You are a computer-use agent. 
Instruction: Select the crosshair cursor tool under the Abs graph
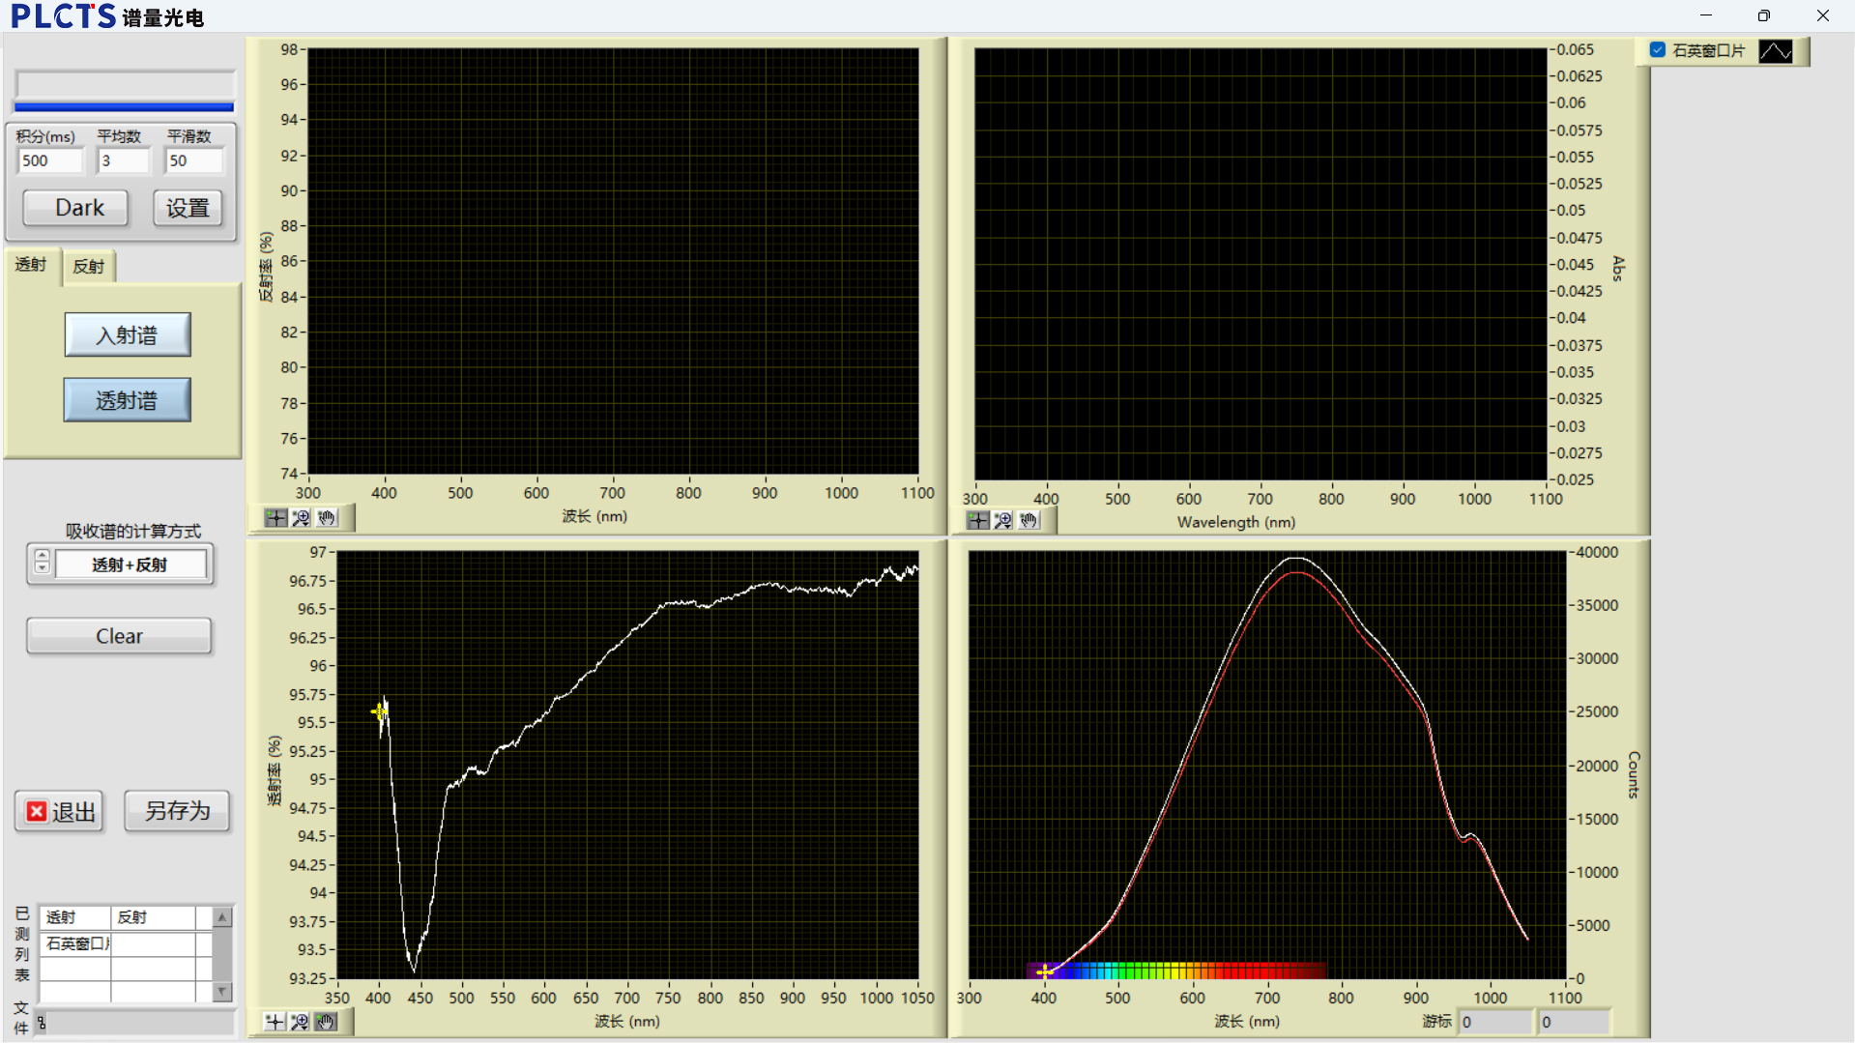pyautogui.click(x=978, y=521)
